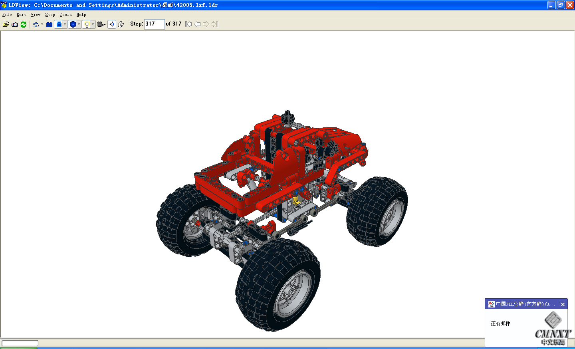
Task: Go to the next step
Action: tap(206, 24)
